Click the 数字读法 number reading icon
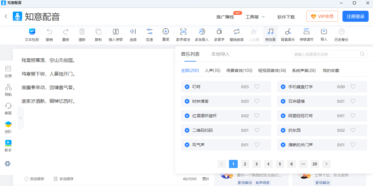 [183, 32]
